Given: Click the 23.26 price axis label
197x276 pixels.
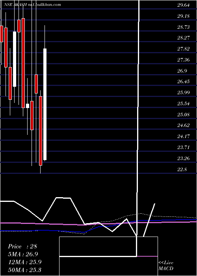Looking at the screenshot, I should [x=184, y=158].
